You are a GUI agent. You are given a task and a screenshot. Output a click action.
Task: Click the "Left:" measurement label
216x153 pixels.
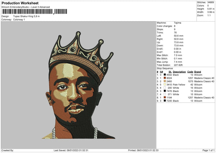tap(159, 36)
